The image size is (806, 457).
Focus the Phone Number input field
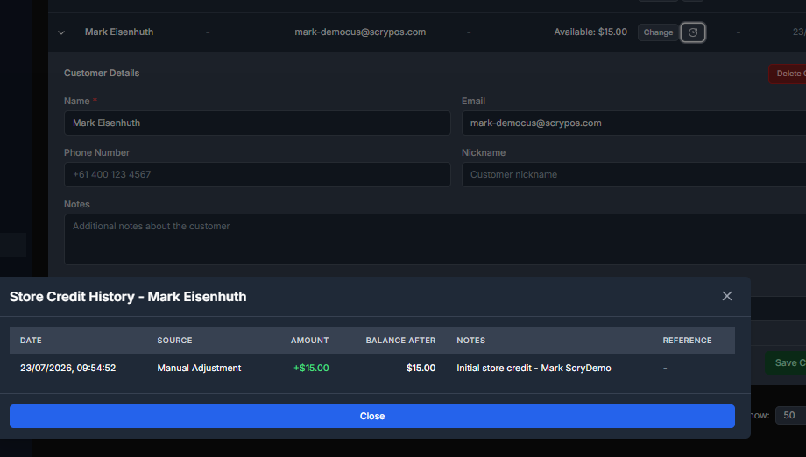tap(258, 174)
